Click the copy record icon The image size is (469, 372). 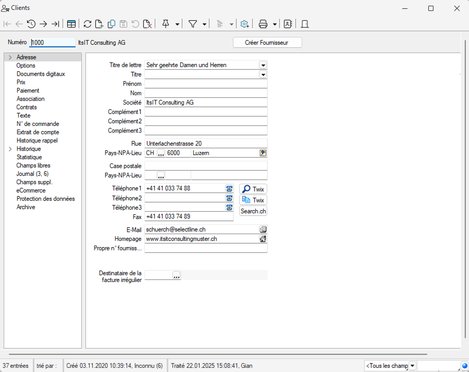(x=111, y=24)
